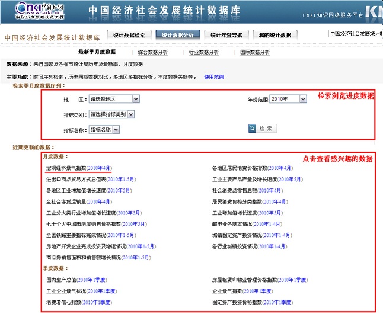Open the 消费者信心指数 quarterly link
The height and width of the screenshot is (314, 383).
pyautogui.click(x=62, y=302)
